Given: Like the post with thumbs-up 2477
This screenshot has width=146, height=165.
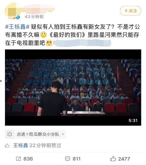Looking at the screenshot, I should click(113, 159).
